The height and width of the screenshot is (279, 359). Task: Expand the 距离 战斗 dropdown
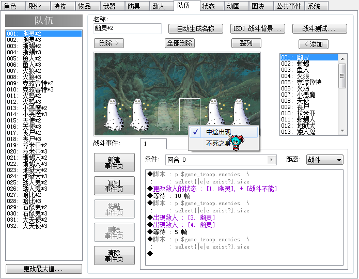pos(325,160)
